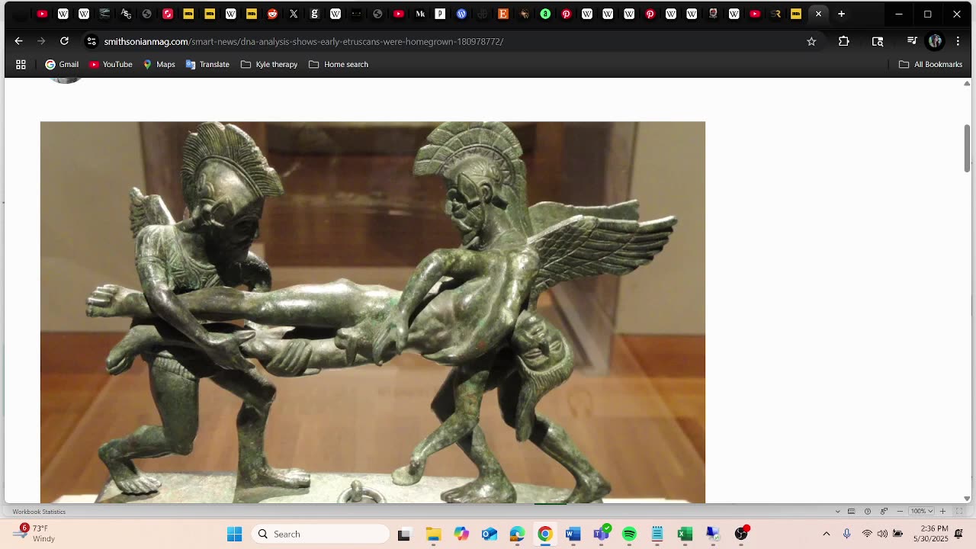Open the Excel 100% zoom dropdown
Screen dimensions: 976x549
(921, 511)
